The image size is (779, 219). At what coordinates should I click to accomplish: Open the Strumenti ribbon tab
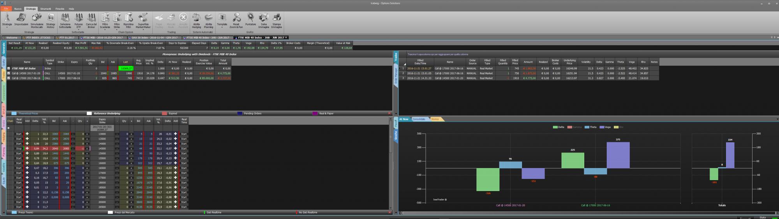coord(46,9)
